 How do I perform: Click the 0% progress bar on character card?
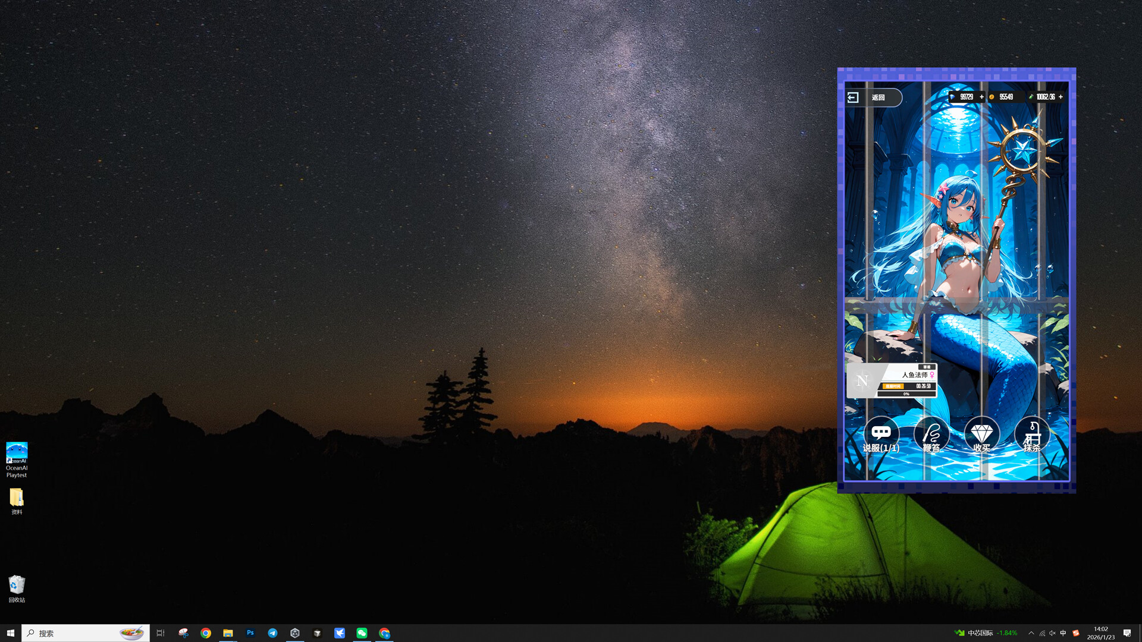[906, 394]
